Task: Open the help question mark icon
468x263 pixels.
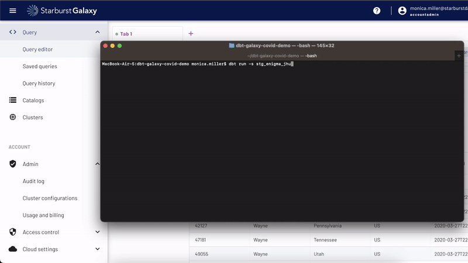Action: pyautogui.click(x=377, y=11)
